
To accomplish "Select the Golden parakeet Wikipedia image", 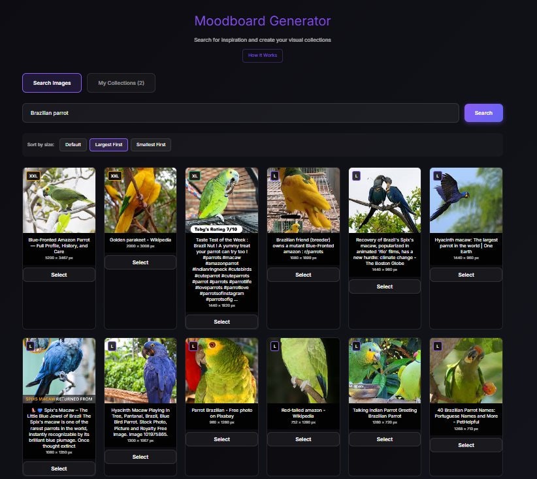I will point(140,262).
